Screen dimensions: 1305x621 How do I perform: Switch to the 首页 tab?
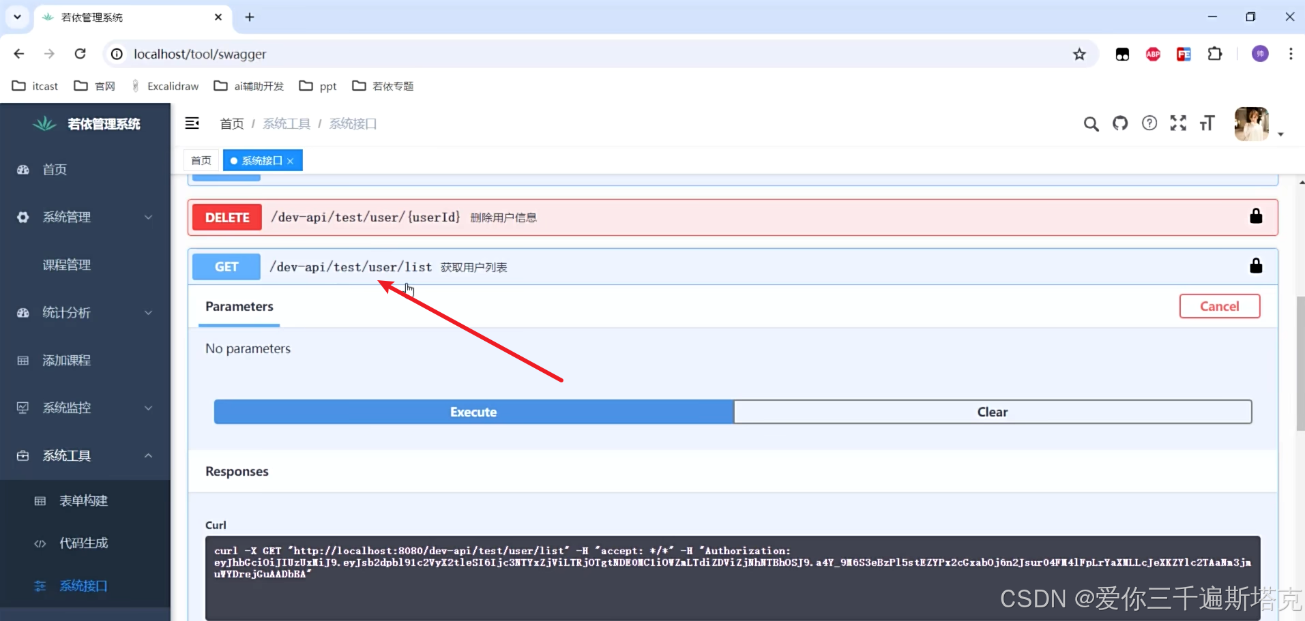click(x=201, y=161)
